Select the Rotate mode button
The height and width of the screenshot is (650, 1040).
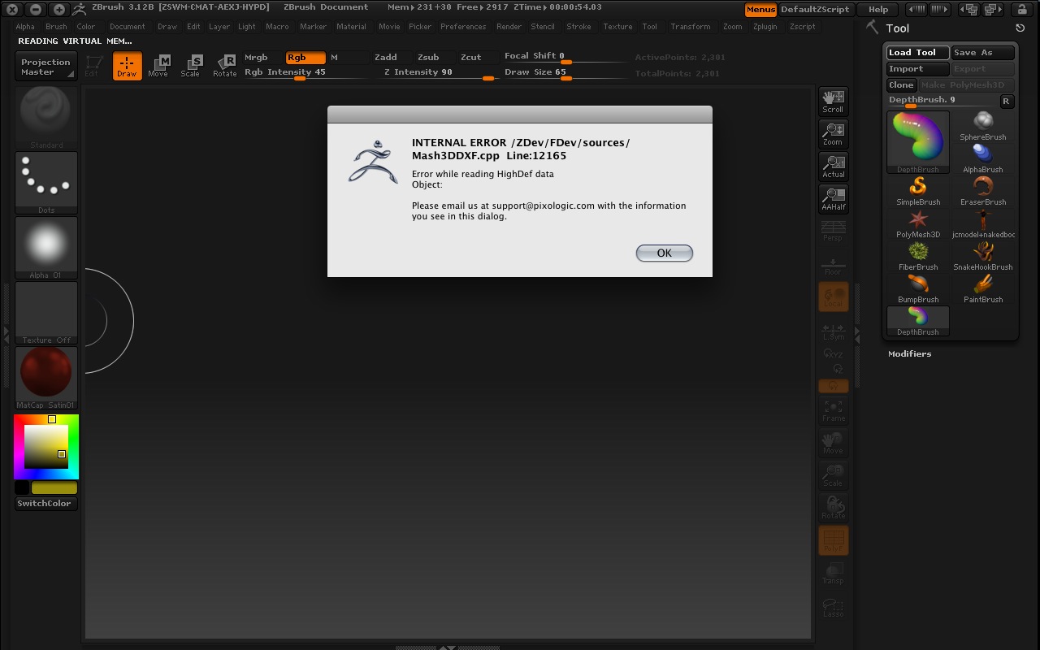(224, 65)
